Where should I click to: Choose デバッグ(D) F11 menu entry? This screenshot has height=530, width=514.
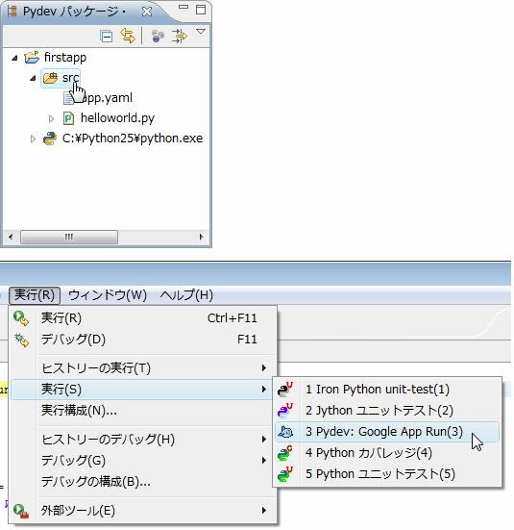click(143, 339)
